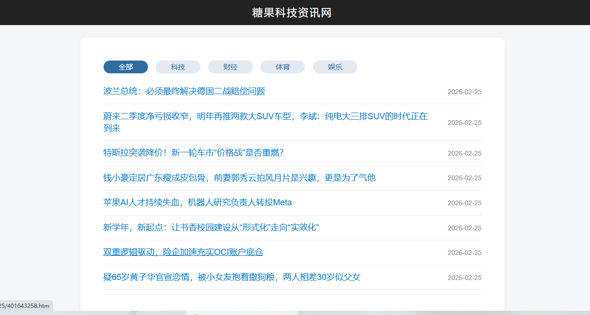Click the 糖果科技资讯网 site title
590x315 pixels.
[x=292, y=13]
